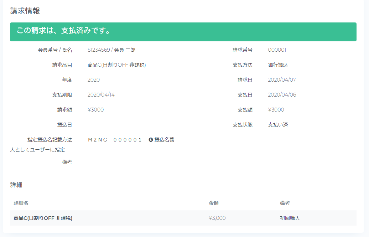Screen dimensions: 369x237
Task: Click the transfer code M2NG 000001
Action: pos(115,140)
